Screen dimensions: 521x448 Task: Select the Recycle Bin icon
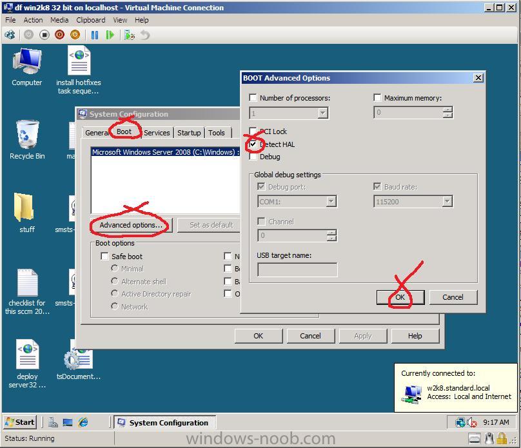(27, 140)
